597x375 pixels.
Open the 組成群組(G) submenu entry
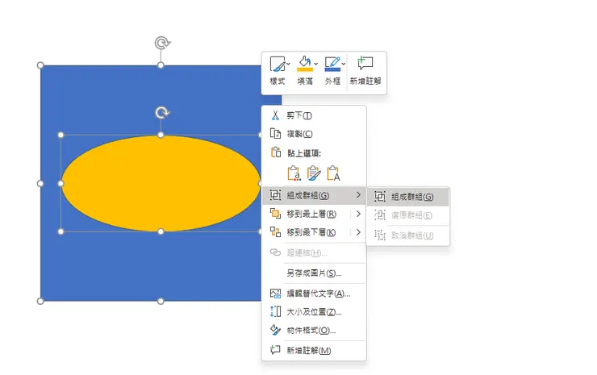(x=314, y=195)
